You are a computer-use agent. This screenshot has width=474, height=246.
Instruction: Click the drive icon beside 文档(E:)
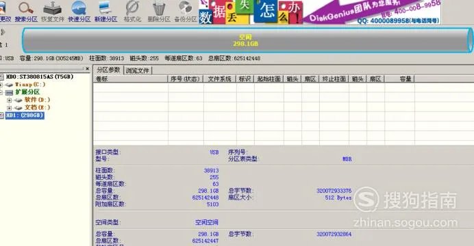18,108
